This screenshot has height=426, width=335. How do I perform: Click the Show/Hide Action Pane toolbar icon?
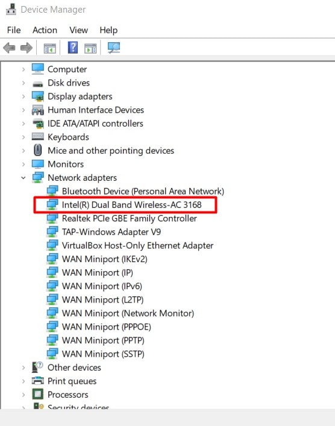[90, 48]
